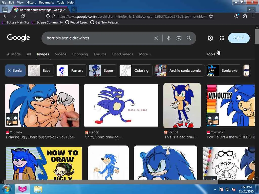Switch to the Videos tab
The width and height of the screenshot is (259, 194).
click(x=61, y=54)
